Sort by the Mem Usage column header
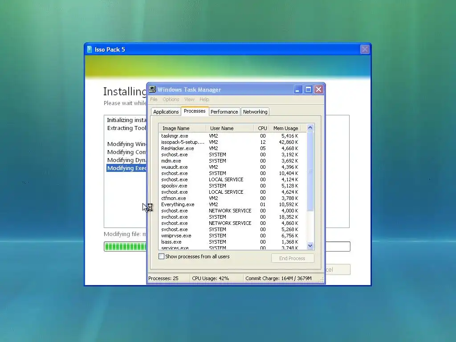Viewport: 456px width, 342px height. 285,128
